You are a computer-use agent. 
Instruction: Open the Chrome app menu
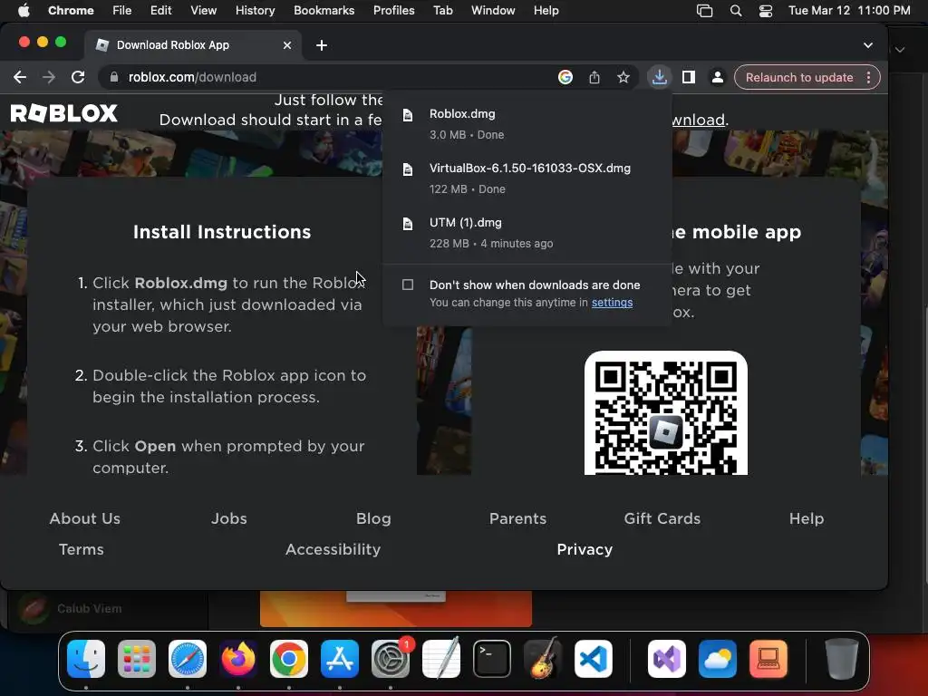coord(71,11)
